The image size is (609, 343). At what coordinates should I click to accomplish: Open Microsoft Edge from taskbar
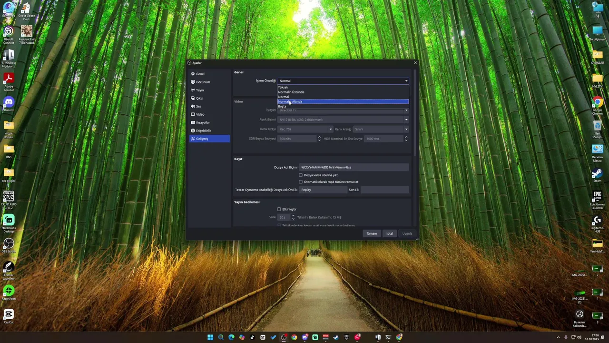(x=231, y=337)
